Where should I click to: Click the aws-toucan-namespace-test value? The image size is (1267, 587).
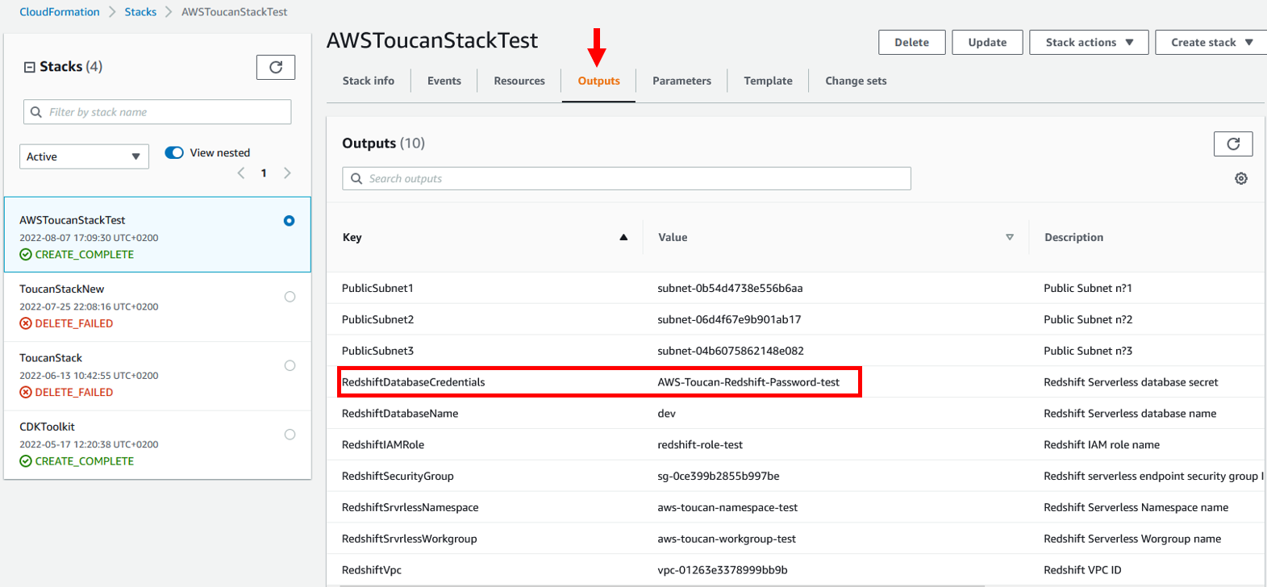click(727, 508)
